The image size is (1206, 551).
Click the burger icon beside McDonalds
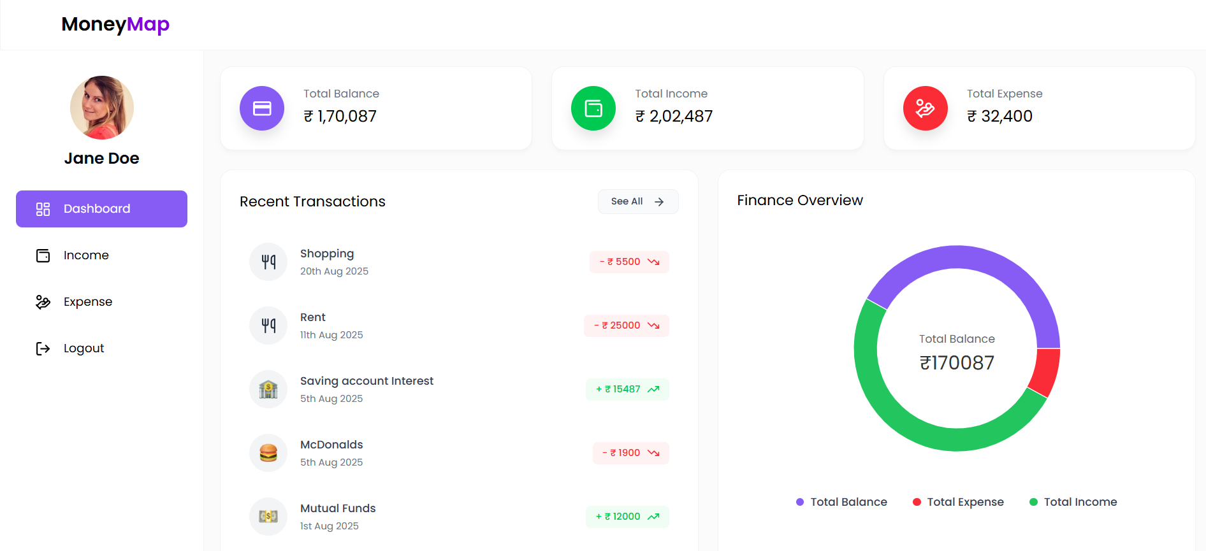pyautogui.click(x=268, y=453)
